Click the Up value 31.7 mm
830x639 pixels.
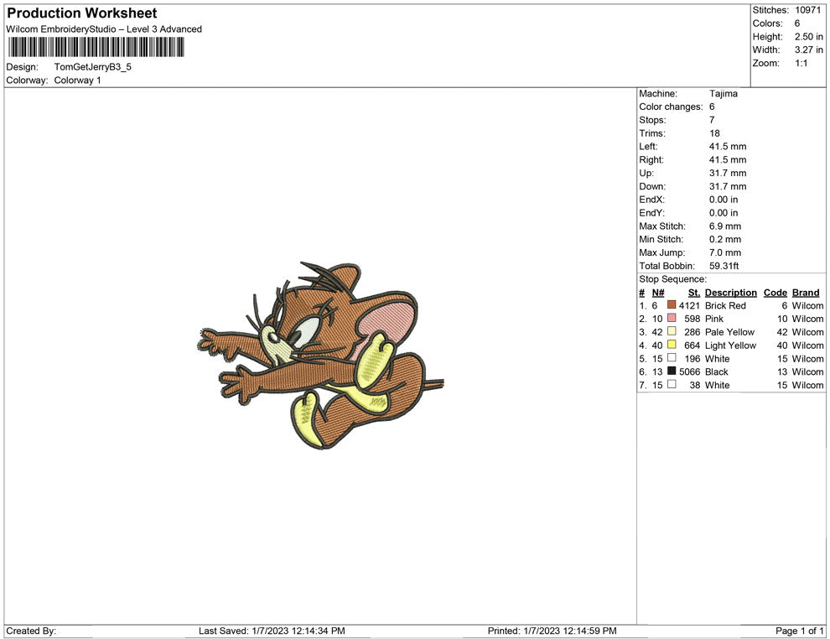(728, 173)
